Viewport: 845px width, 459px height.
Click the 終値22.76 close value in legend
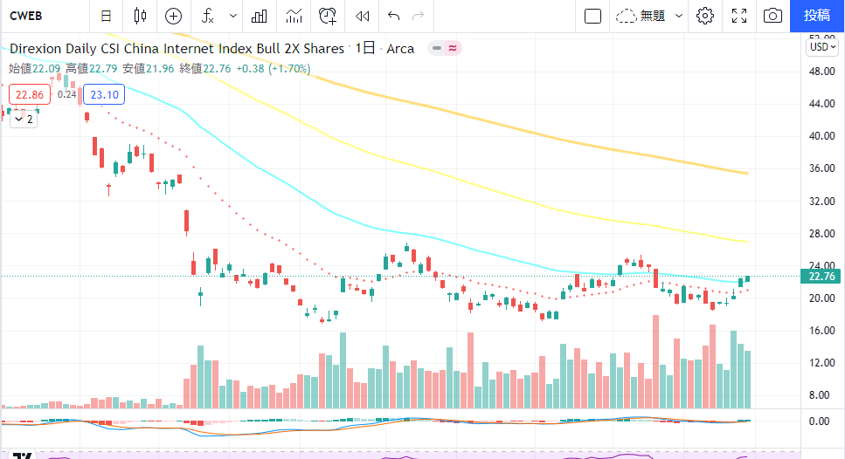point(204,69)
